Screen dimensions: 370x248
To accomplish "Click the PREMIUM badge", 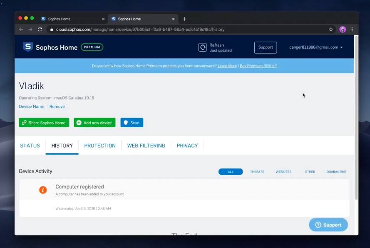I will (92, 47).
